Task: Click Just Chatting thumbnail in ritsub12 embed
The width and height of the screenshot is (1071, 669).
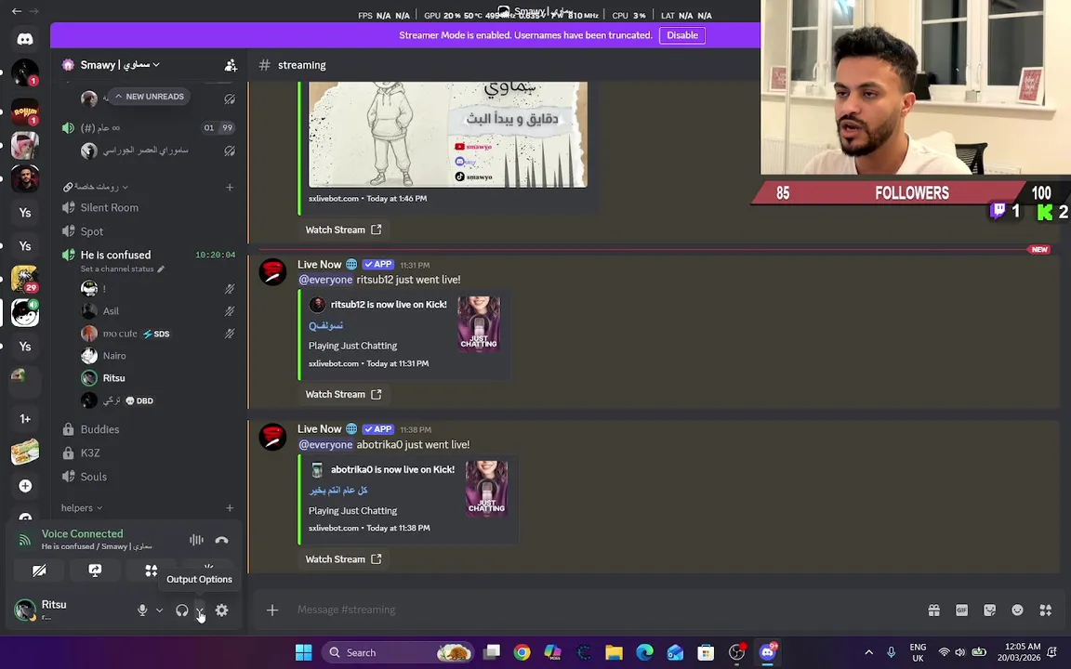Action: coord(479,324)
